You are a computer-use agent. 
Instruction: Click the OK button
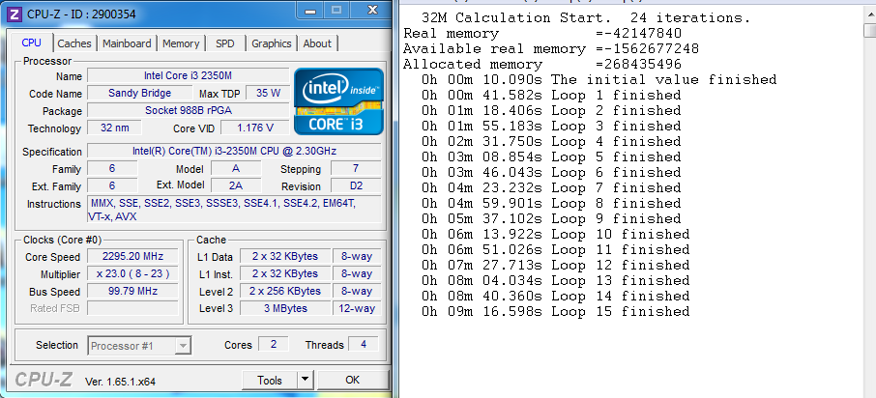pos(352,381)
